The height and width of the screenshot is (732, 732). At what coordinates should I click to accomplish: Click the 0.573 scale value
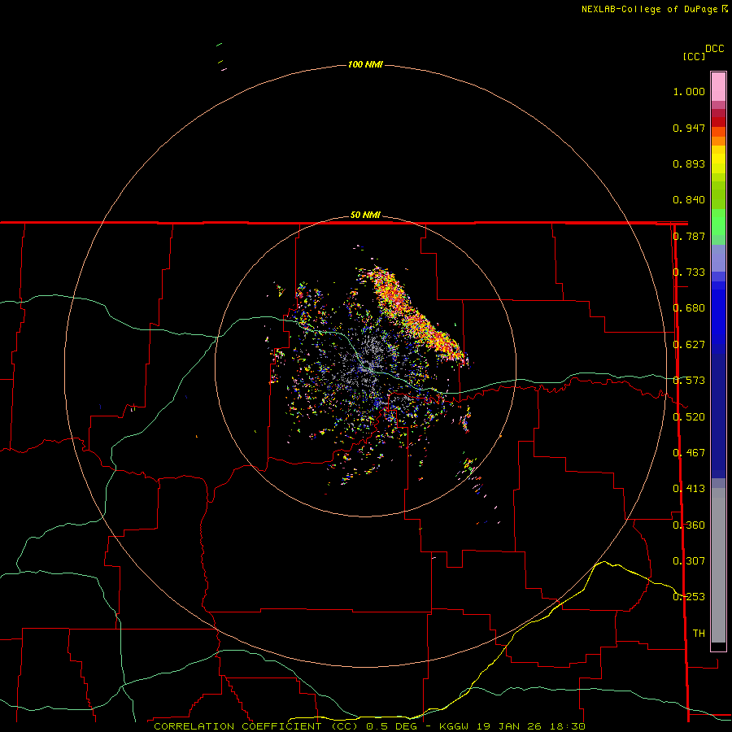tap(689, 381)
